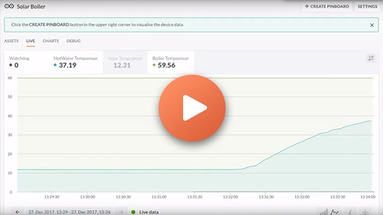Click the 13:30:00 time axis label

click(x=87, y=196)
